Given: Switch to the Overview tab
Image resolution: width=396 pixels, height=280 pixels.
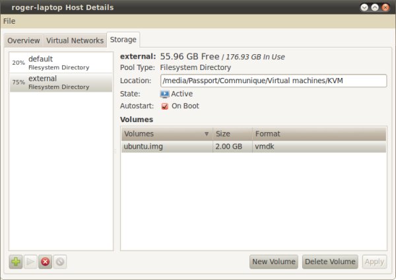Looking at the screenshot, I should tap(23, 41).
